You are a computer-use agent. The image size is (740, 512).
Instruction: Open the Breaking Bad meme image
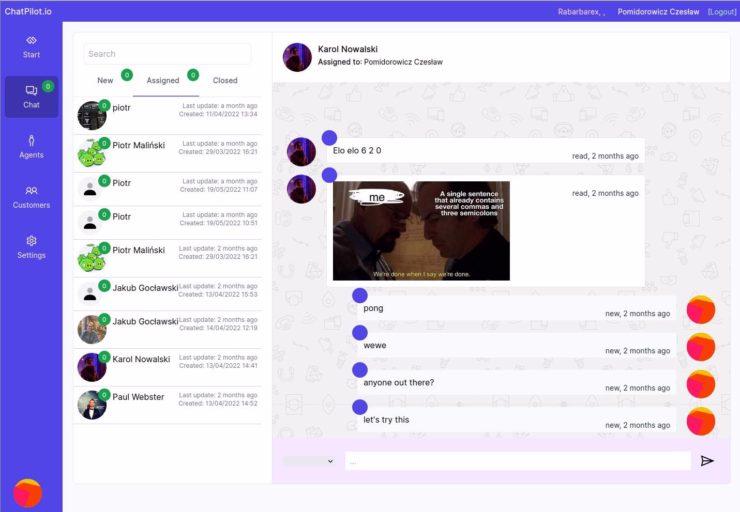coord(421,231)
